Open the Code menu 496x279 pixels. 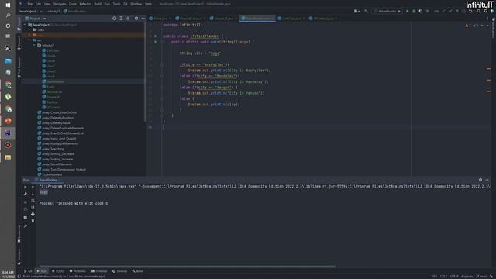click(73, 4)
